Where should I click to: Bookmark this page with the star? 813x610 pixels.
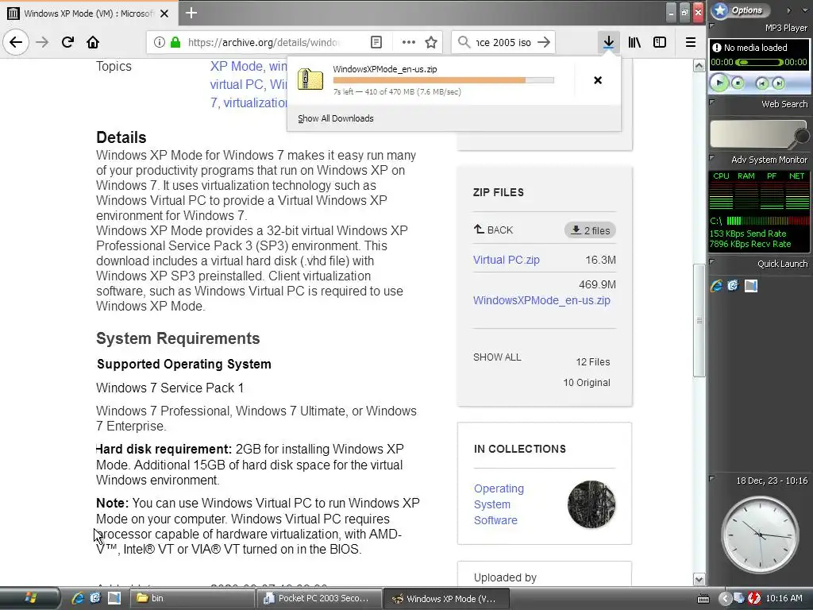point(431,42)
